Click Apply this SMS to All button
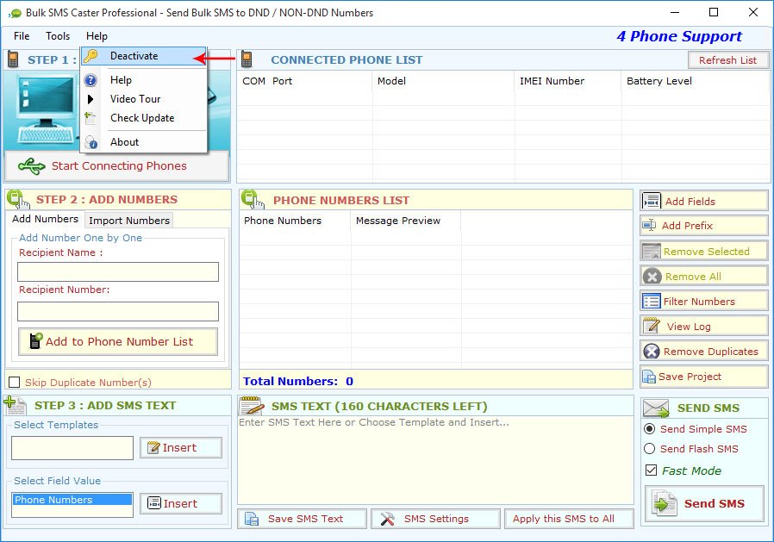774x542 pixels. (569, 519)
